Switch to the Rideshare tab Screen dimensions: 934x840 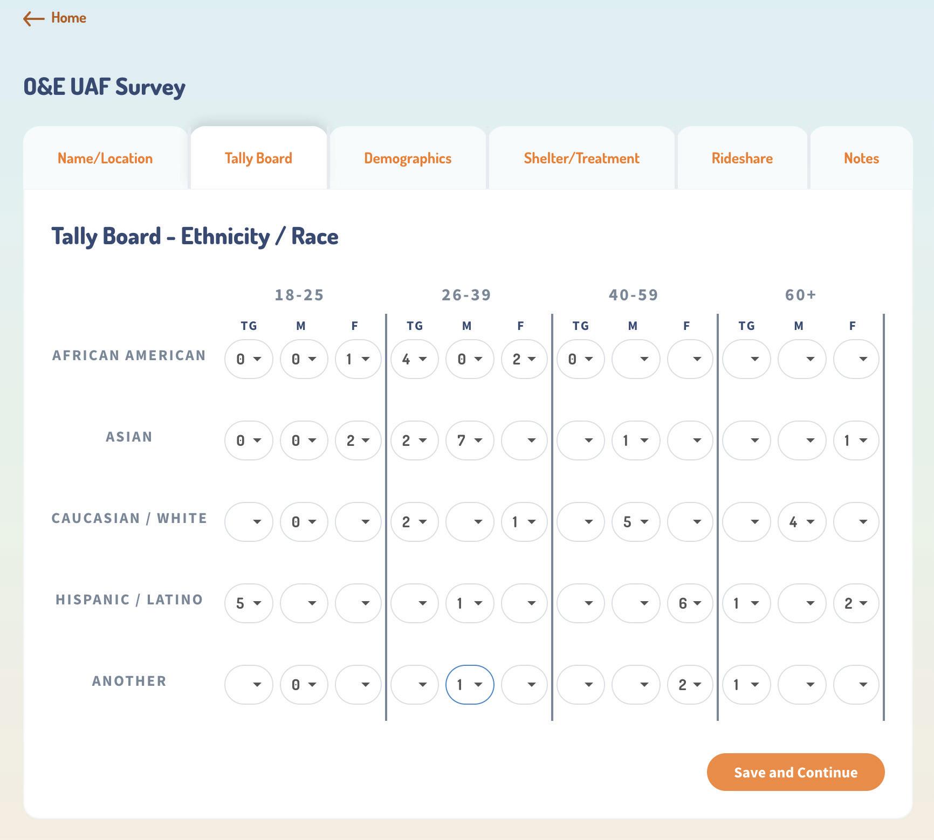pyautogui.click(x=742, y=158)
